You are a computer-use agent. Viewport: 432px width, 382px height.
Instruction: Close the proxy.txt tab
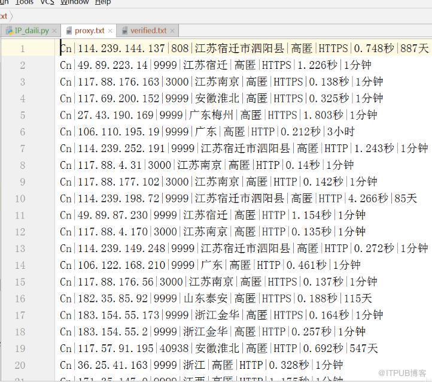(x=110, y=31)
